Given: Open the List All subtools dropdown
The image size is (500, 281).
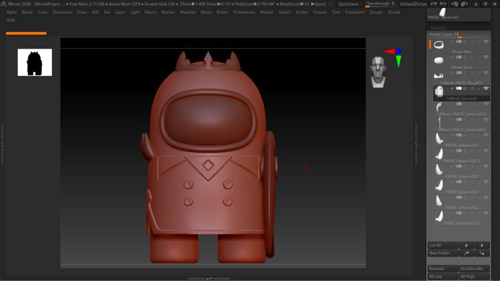Looking at the screenshot, I should (442, 245).
